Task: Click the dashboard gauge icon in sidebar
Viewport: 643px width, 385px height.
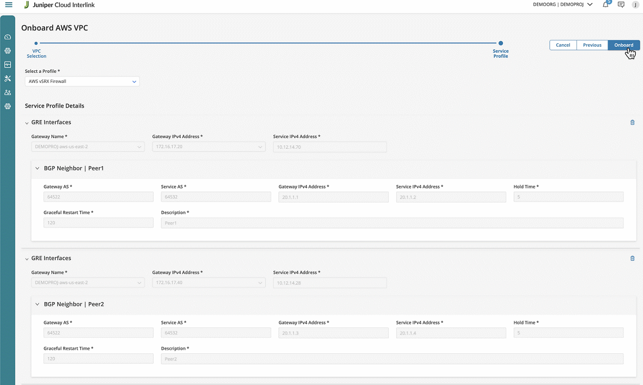Action: [x=8, y=37]
